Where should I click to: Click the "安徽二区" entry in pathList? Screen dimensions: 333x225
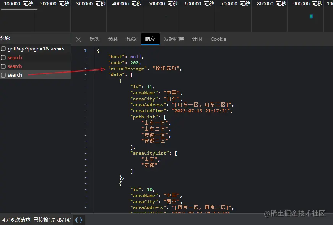point(154,141)
